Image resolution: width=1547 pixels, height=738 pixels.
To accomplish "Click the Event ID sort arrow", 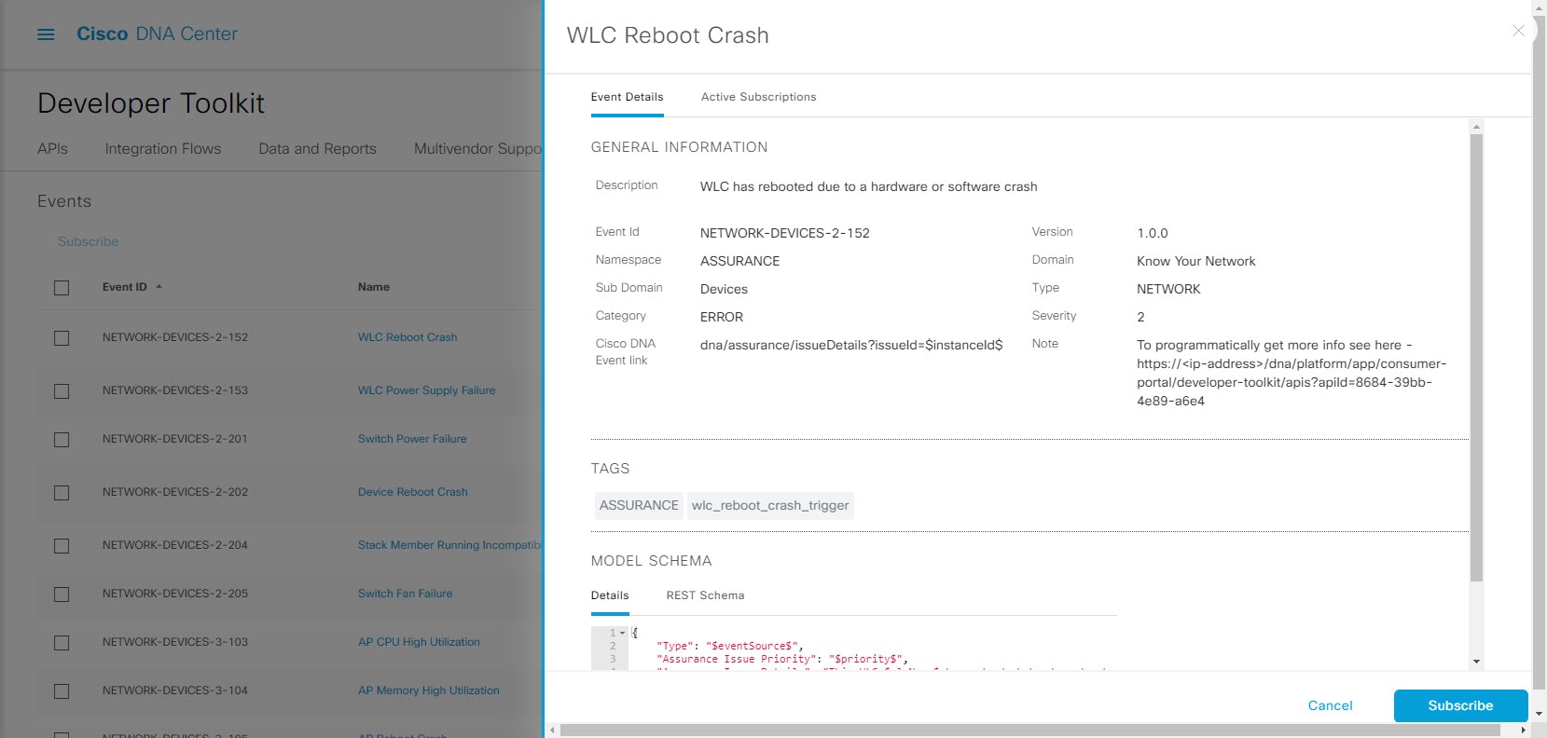I will [159, 287].
